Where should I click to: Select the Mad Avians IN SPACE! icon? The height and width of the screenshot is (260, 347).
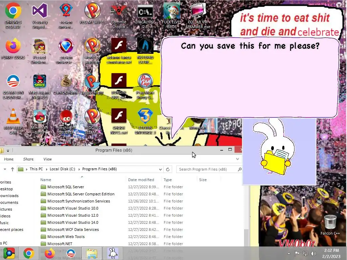[39, 86]
